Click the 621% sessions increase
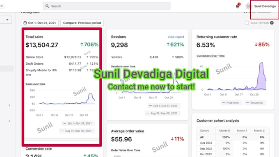 tap(175, 44)
